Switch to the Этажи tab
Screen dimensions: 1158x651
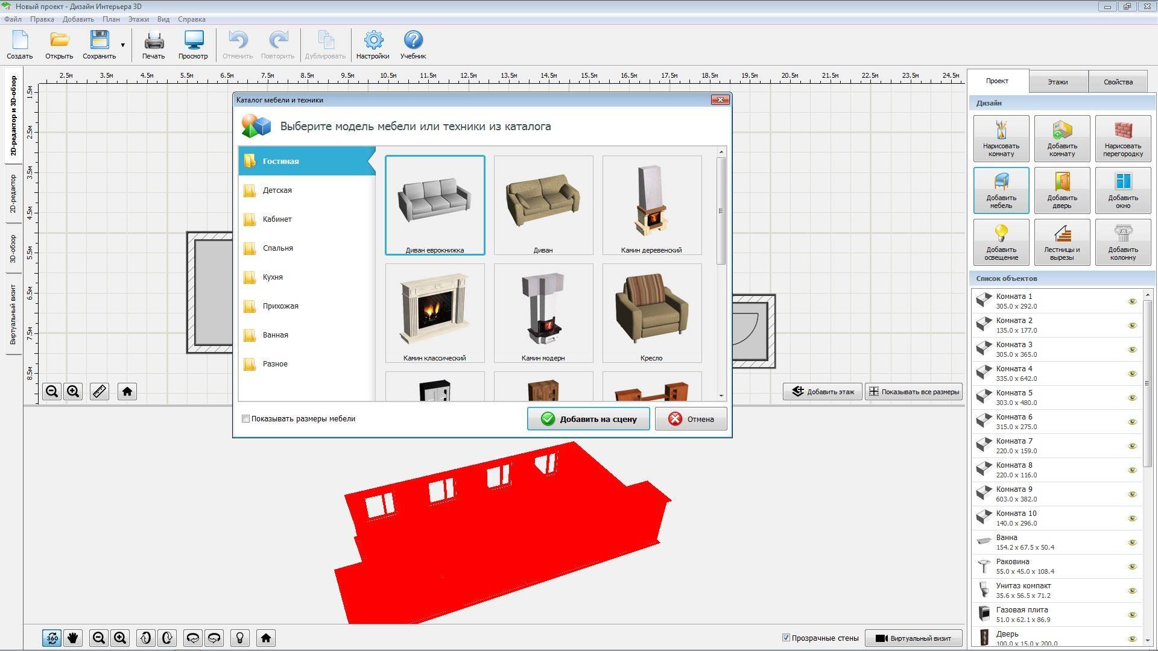[1058, 82]
